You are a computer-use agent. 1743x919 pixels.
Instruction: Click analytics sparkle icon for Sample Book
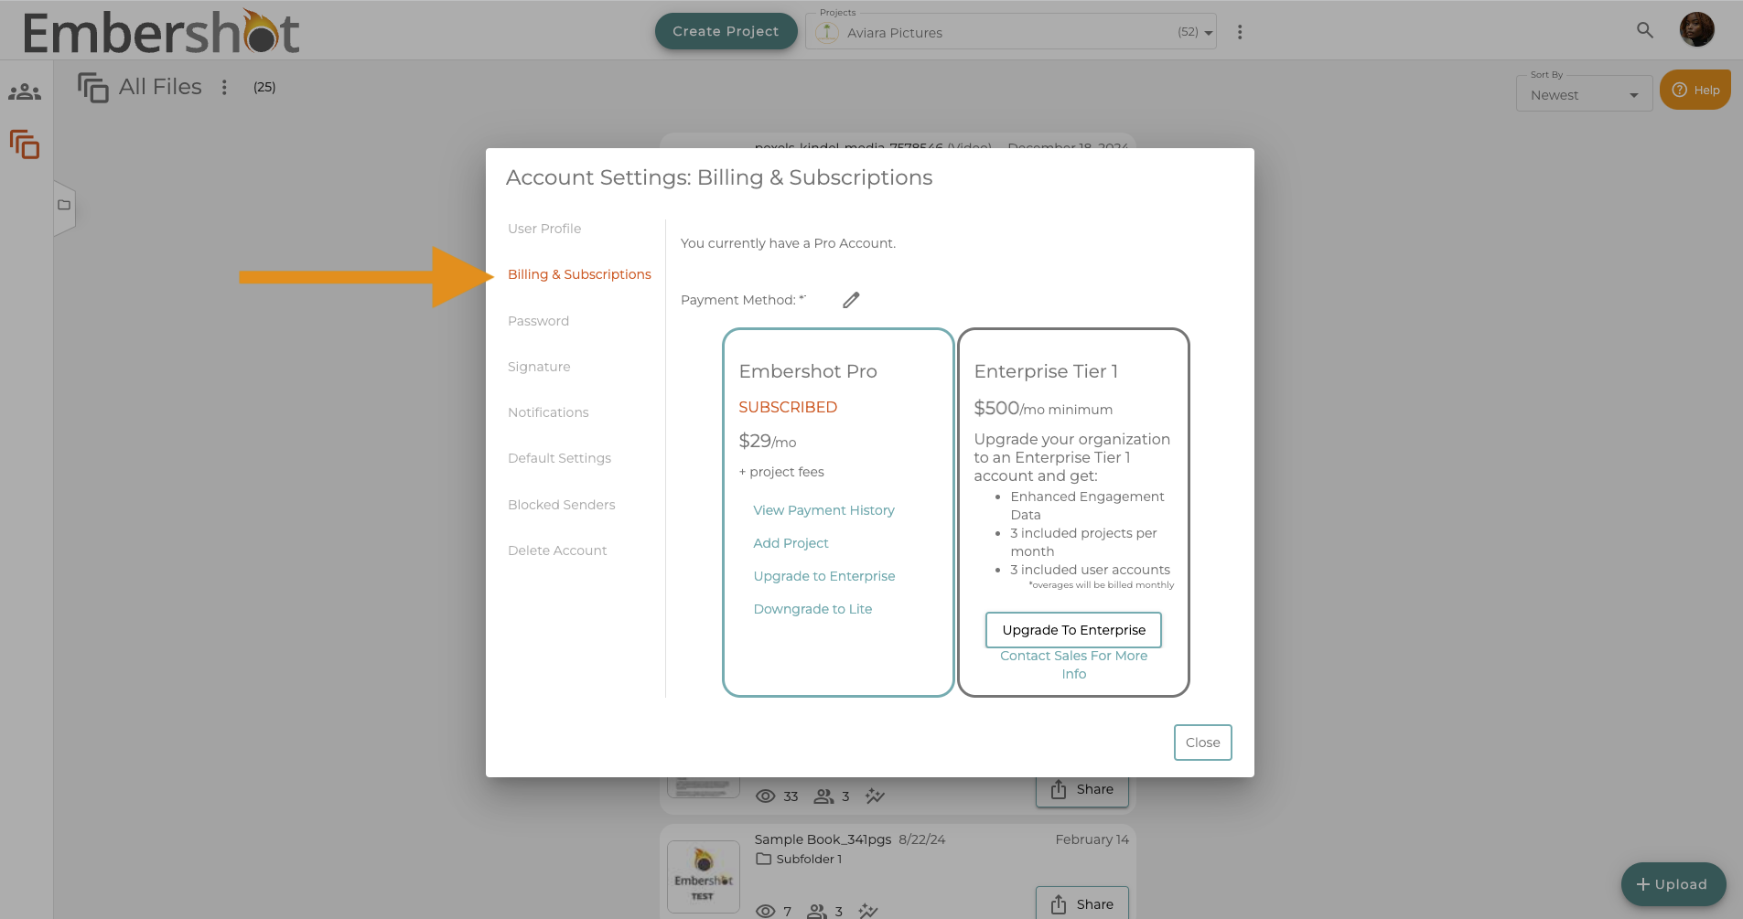867,911
